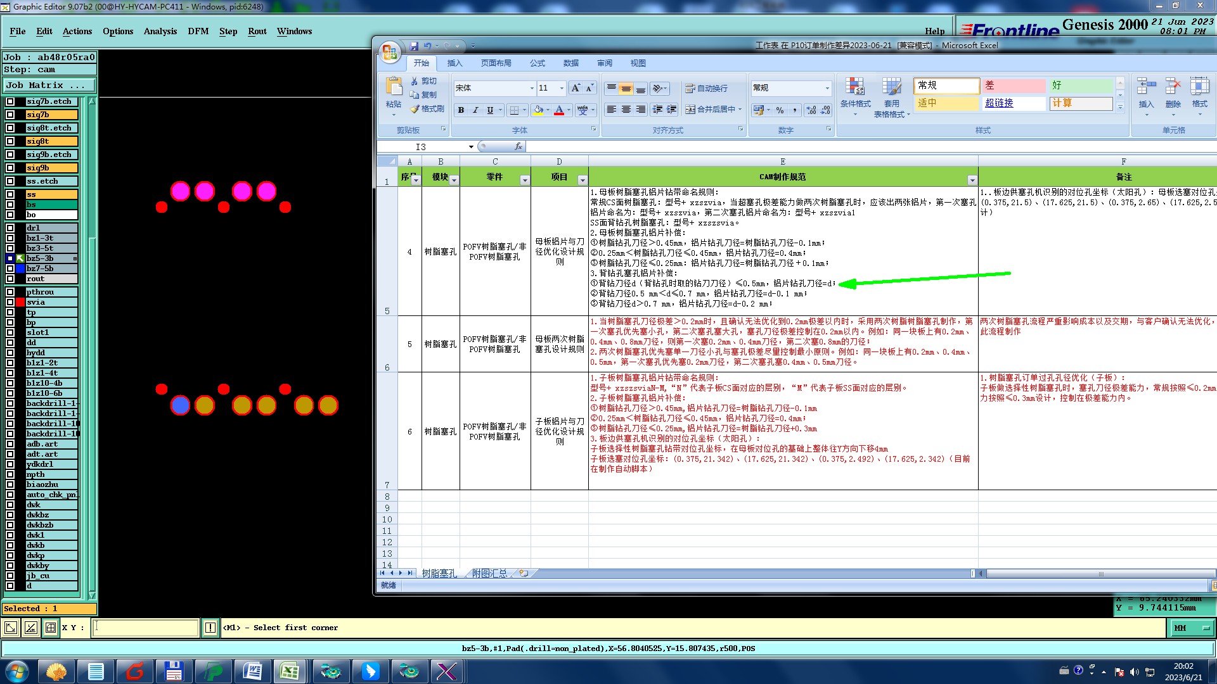
Task: Click the Wrap Text (自动换行) button
Action: [706, 88]
